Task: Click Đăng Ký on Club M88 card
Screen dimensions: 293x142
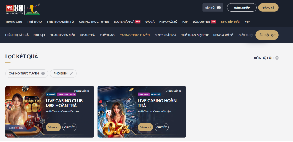Action: click(x=53, y=127)
